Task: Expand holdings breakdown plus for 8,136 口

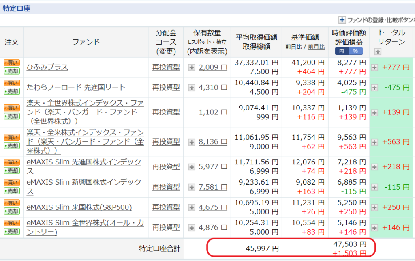Action: 192,142
